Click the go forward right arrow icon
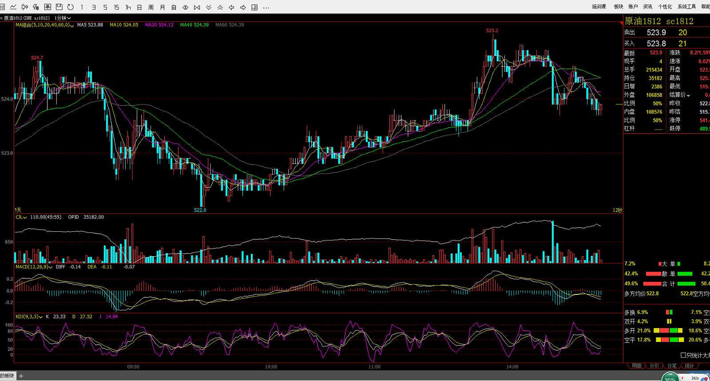The height and width of the screenshot is (381, 710). click(x=243, y=8)
